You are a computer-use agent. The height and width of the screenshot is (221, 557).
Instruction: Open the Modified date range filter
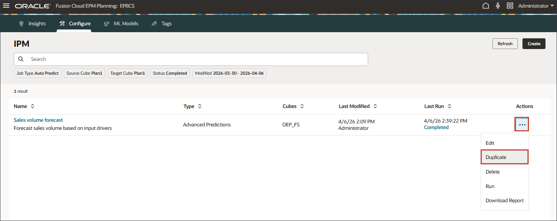tap(229, 73)
